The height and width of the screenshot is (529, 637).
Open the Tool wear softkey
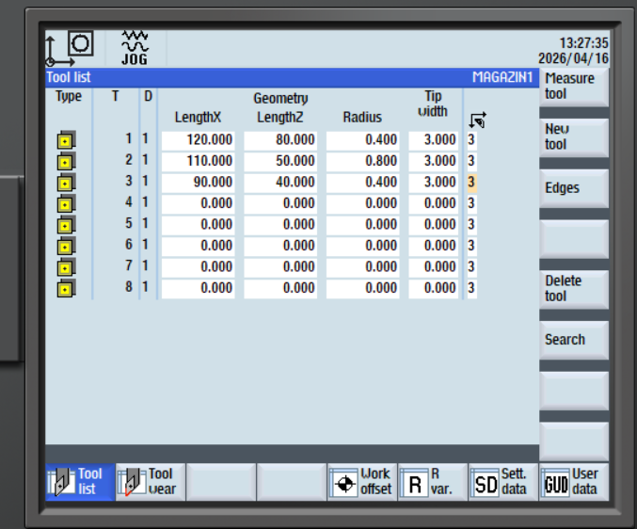click(x=150, y=482)
